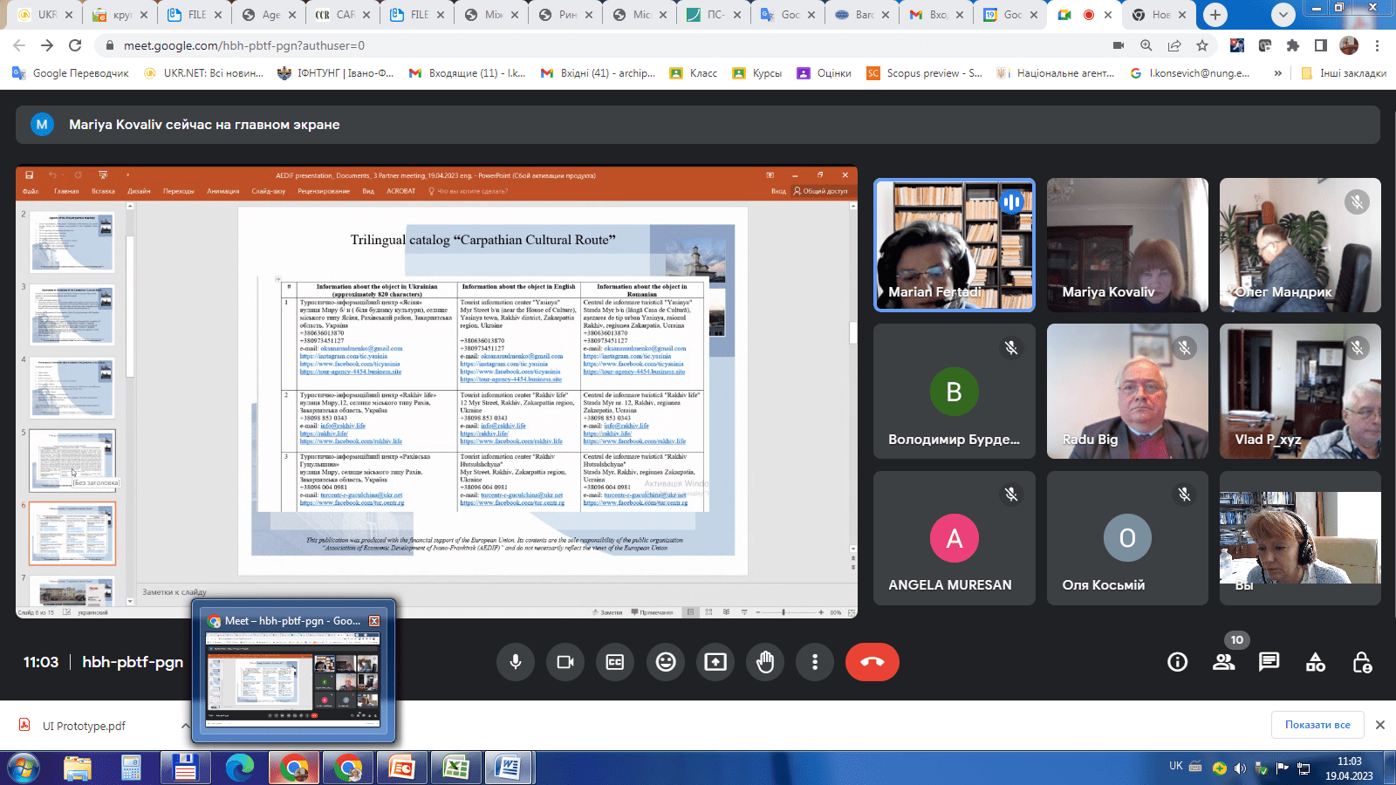
Task: Open Chrome three-dot menu
Action: point(1378,45)
